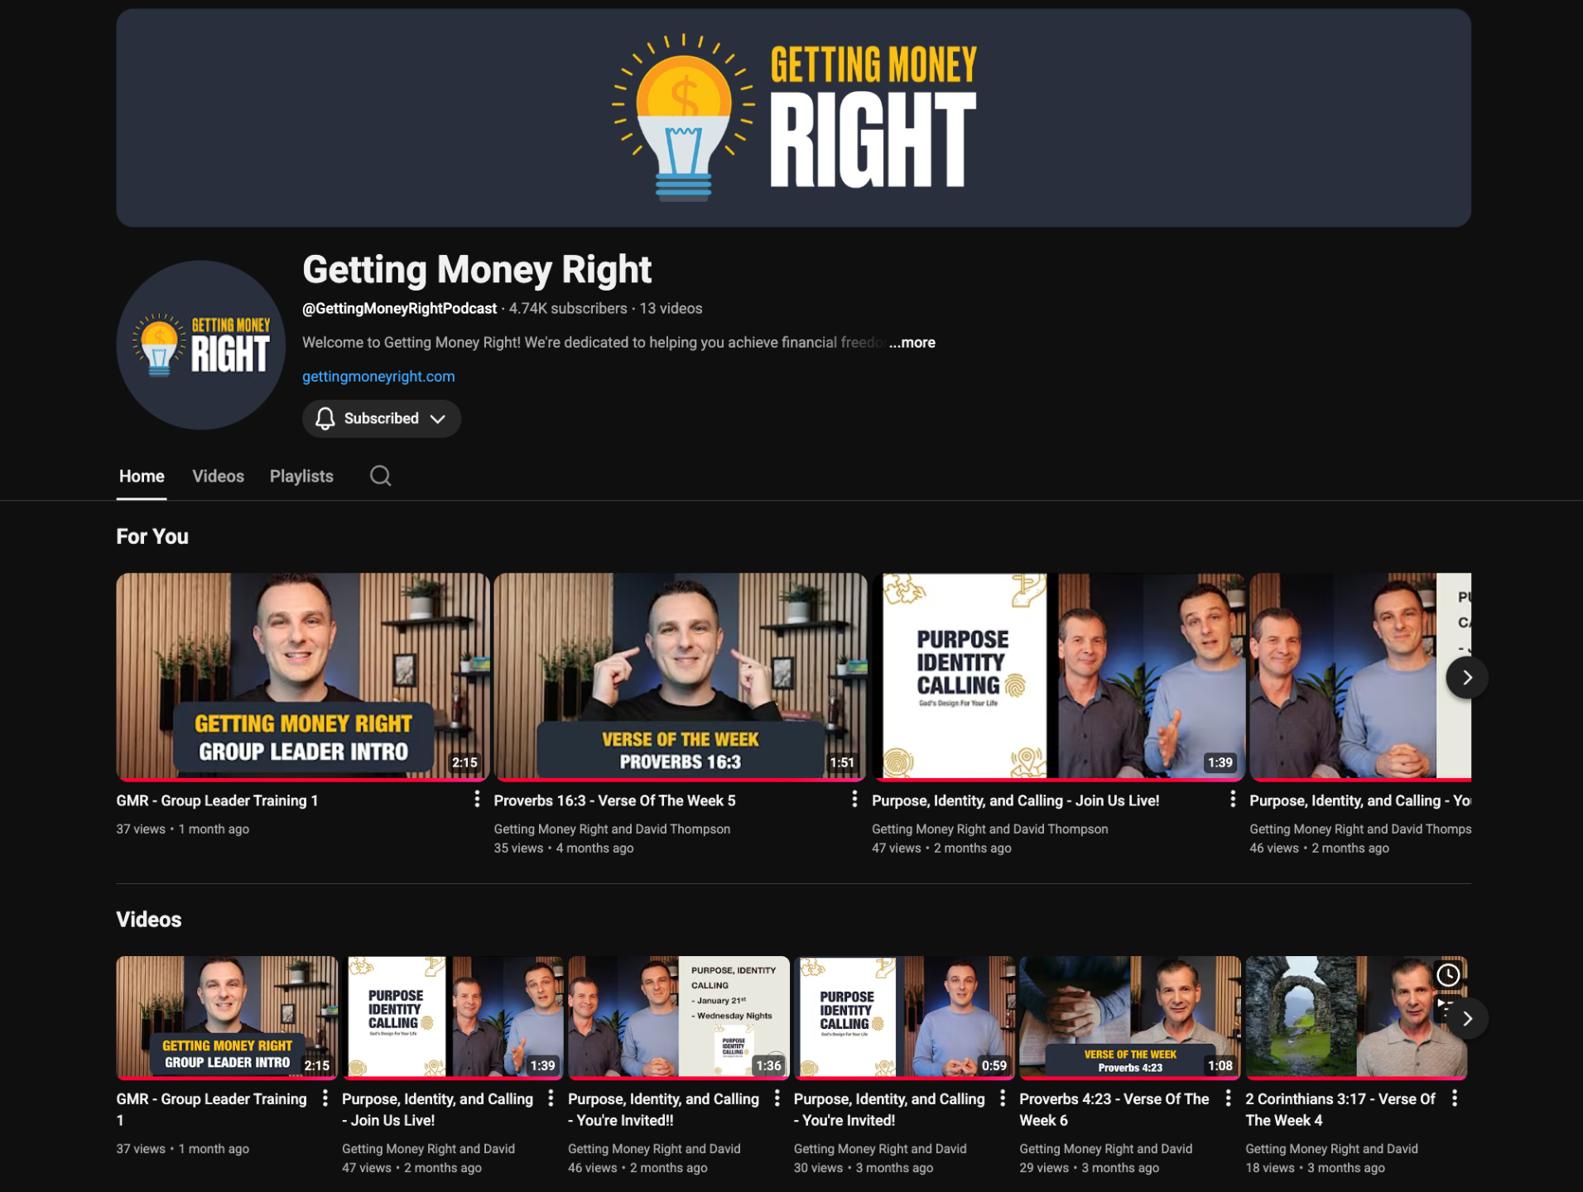Open options for 30-view You're Invited! video
1583x1192 pixels.
(x=1003, y=1098)
